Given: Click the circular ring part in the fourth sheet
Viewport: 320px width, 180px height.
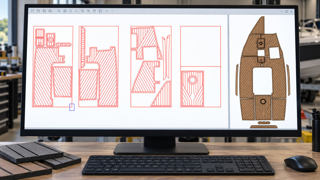Looking at the screenshot, I should (x=192, y=80).
